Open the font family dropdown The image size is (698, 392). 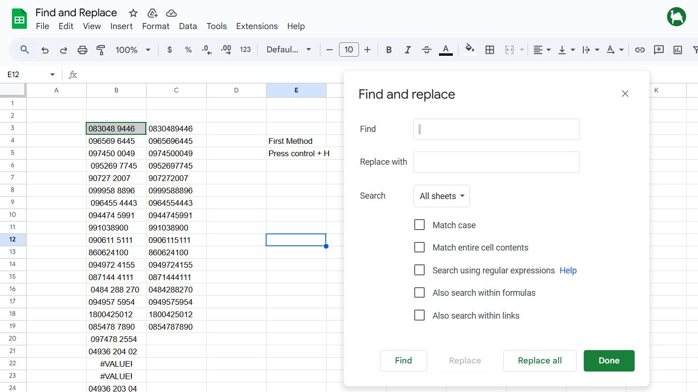pyautogui.click(x=289, y=50)
